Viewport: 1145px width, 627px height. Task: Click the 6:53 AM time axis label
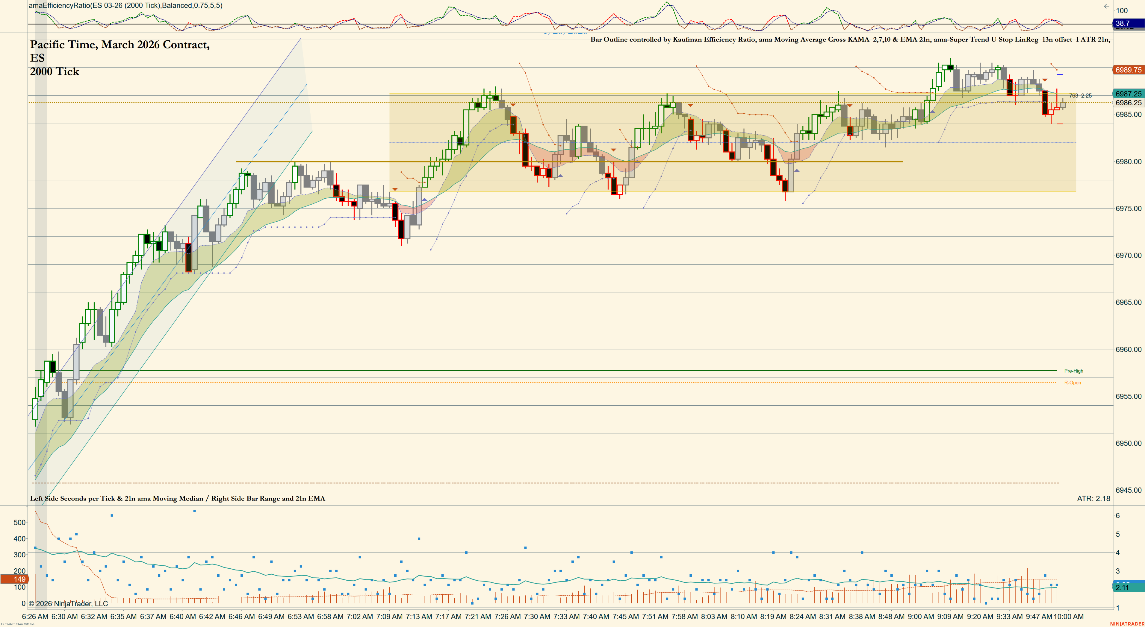[301, 617]
